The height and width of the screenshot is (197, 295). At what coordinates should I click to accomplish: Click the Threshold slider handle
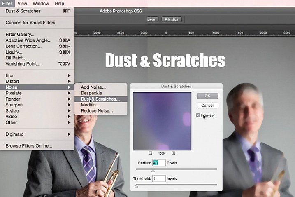[136, 186]
